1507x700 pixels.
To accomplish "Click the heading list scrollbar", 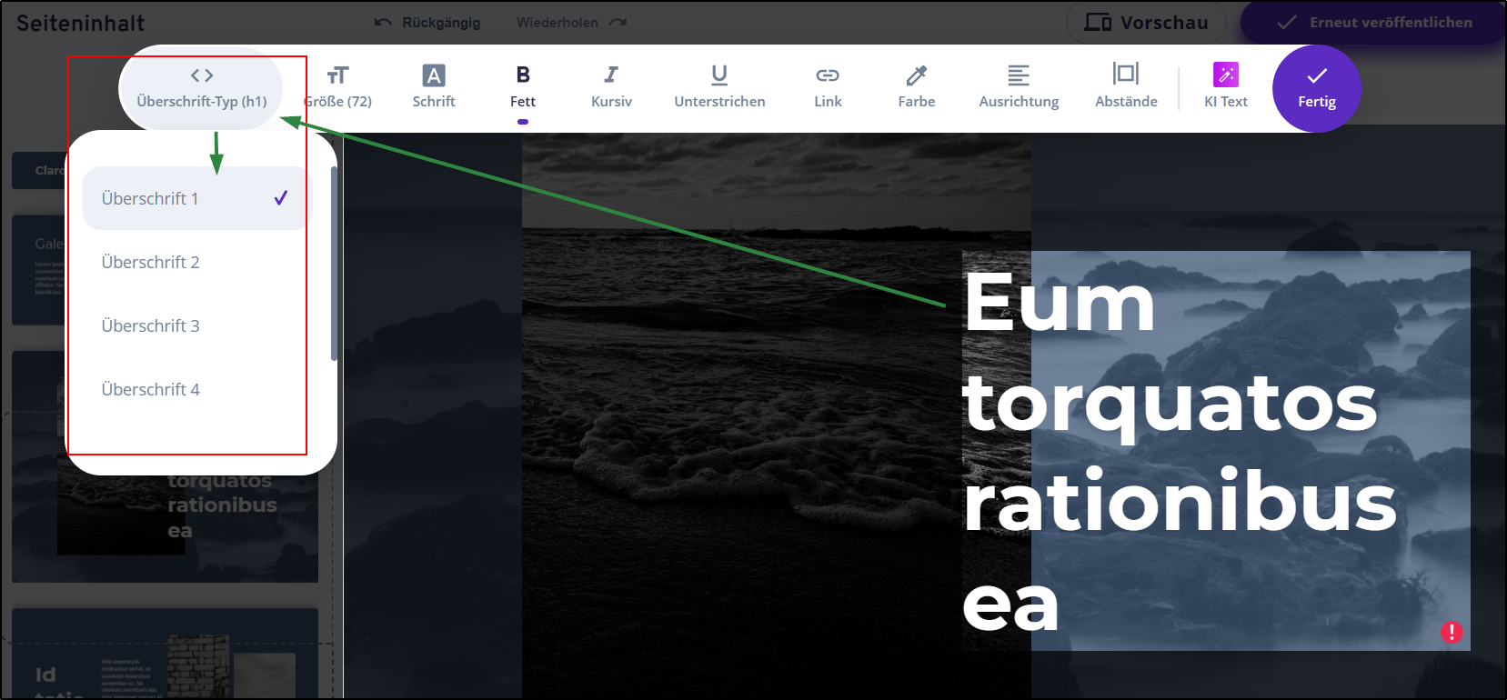I will tap(335, 264).
